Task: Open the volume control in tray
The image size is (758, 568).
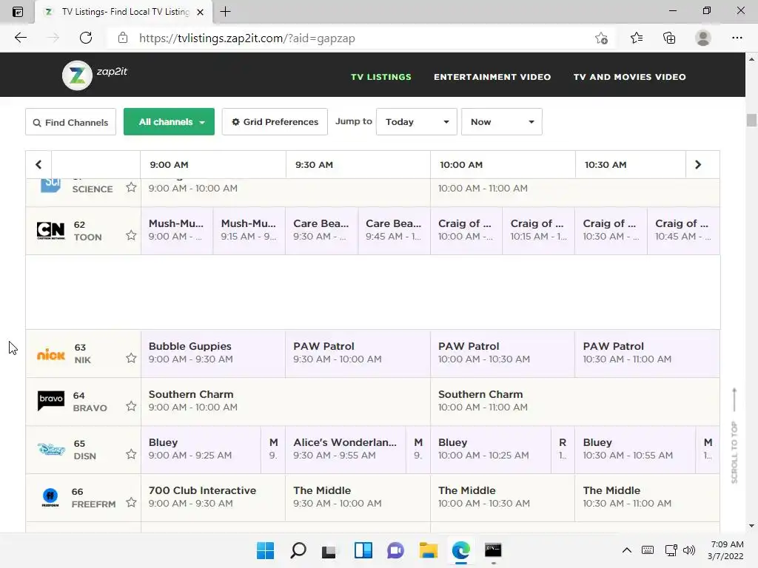Action: coord(689,550)
